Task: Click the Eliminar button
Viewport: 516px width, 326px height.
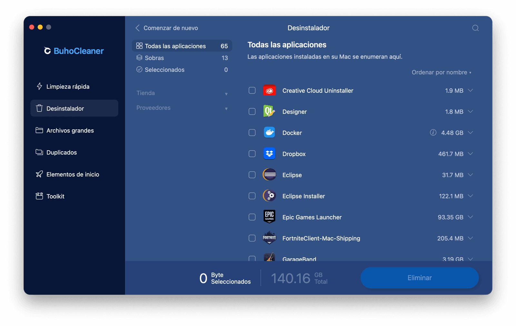Action: click(419, 278)
